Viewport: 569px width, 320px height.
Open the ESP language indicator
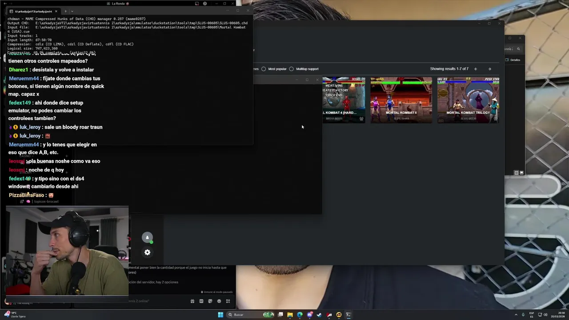click(531, 315)
